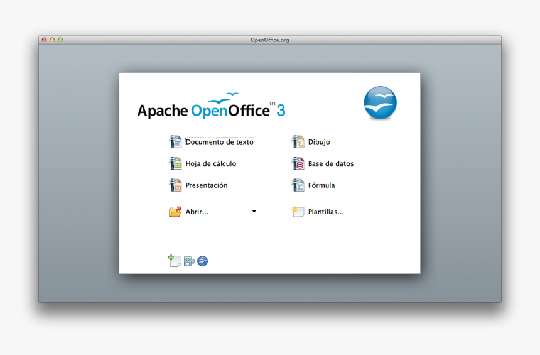Click the Hoja de cálculo spreadsheet icon
The height and width of the screenshot is (355, 540).
(x=175, y=163)
